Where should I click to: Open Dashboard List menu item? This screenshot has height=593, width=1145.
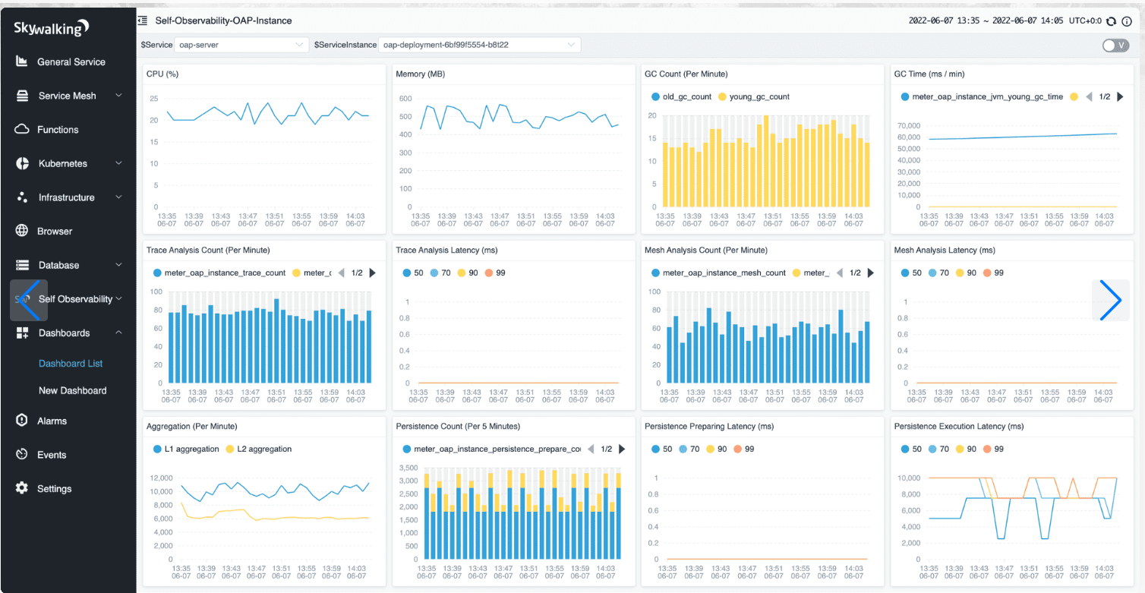(x=71, y=364)
